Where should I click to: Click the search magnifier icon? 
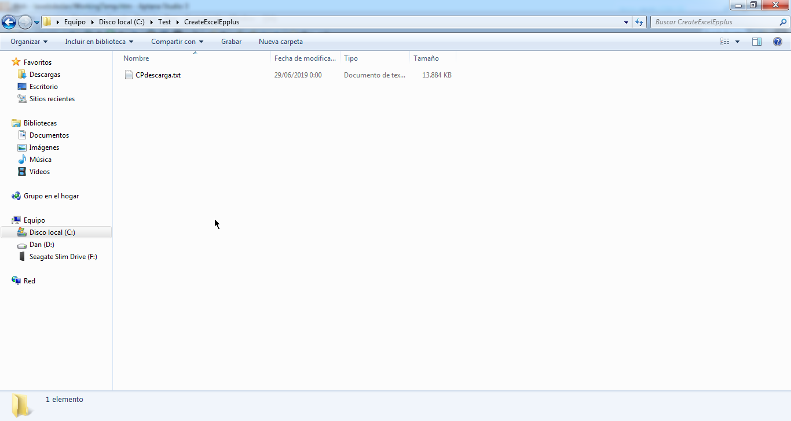tap(783, 22)
